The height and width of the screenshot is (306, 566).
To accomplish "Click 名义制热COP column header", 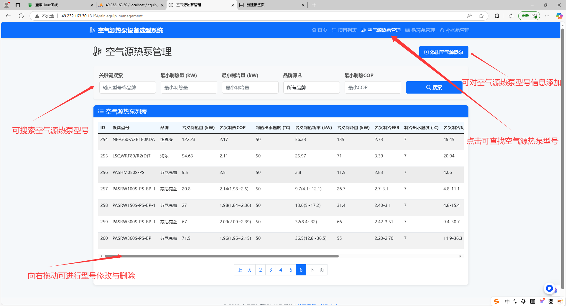I will (x=233, y=128).
